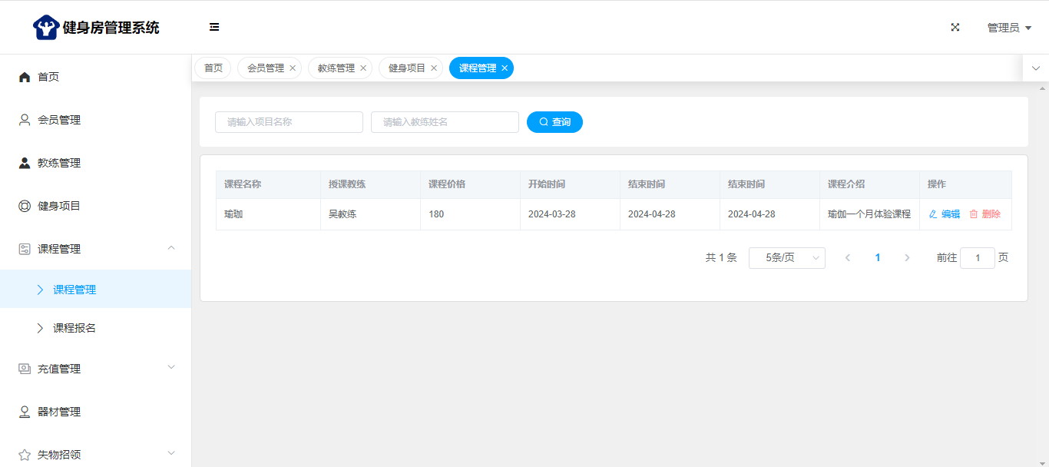Click the 查询 search button
Viewport: 1049px width, 467px height.
pyautogui.click(x=554, y=122)
